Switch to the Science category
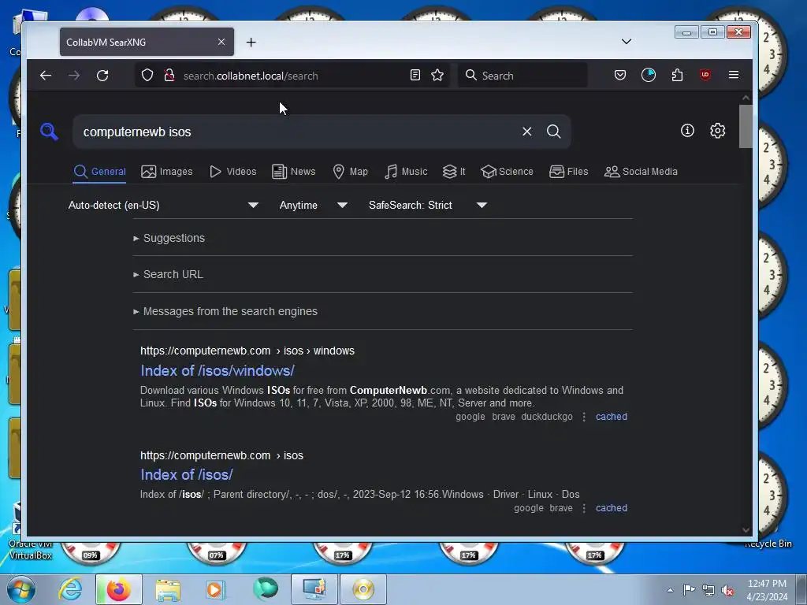 pyautogui.click(x=507, y=171)
